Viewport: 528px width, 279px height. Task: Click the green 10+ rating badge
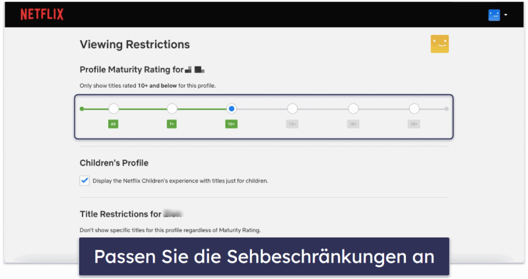click(x=232, y=124)
